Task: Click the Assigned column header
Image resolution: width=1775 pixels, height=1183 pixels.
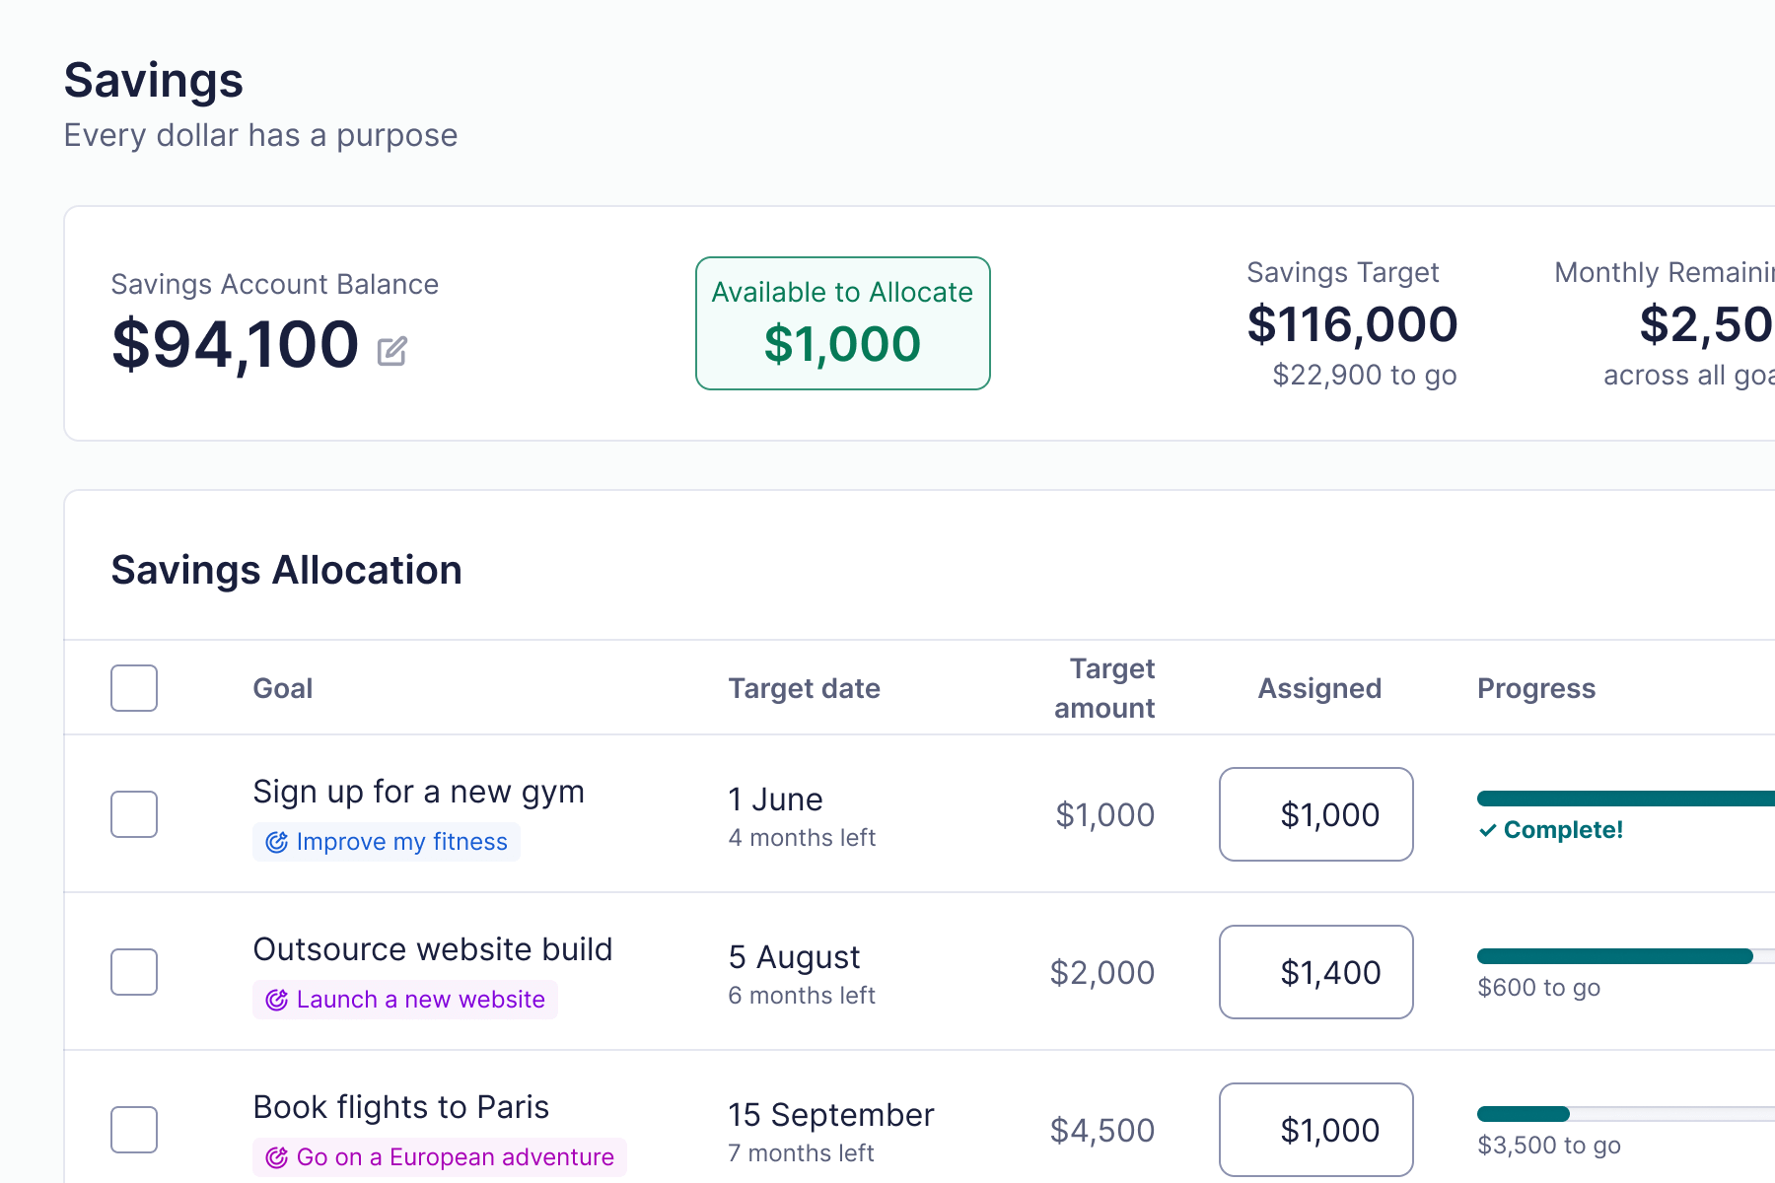Action: [1318, 688]
